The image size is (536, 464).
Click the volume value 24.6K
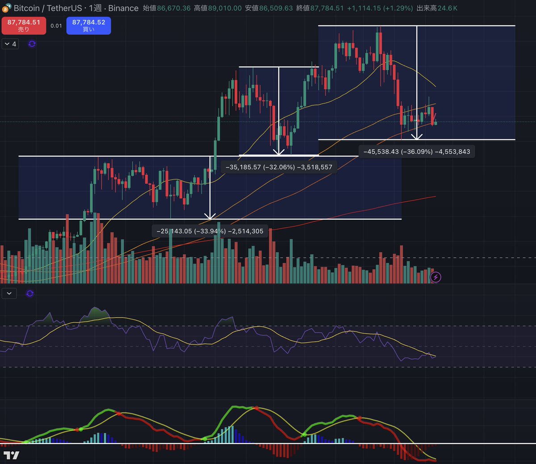pyautogui.click(x=448, y=8)
